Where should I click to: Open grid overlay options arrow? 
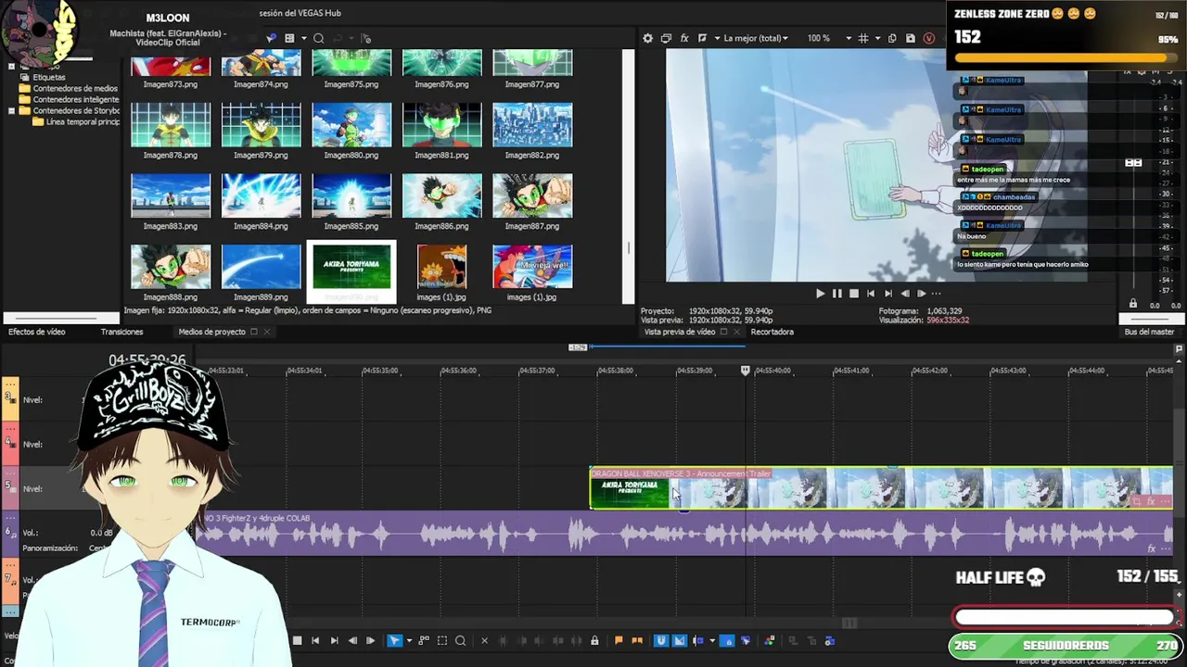click(877, 38)
